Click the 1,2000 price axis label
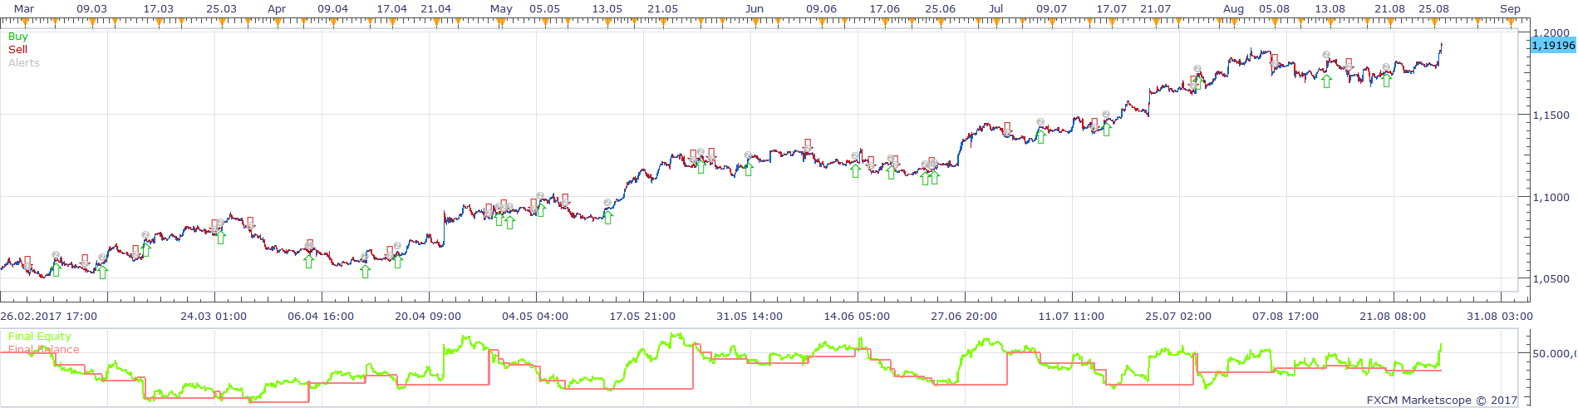 1551,33
